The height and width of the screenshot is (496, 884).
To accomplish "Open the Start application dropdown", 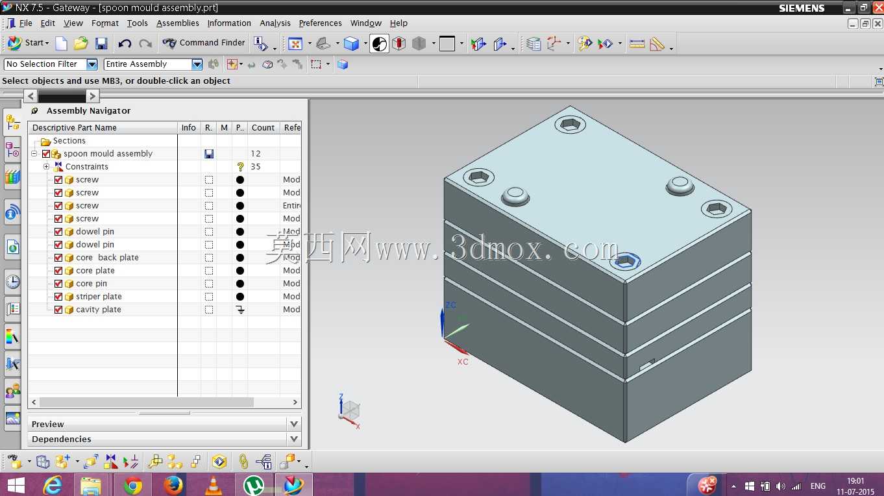I will point(28,43).
